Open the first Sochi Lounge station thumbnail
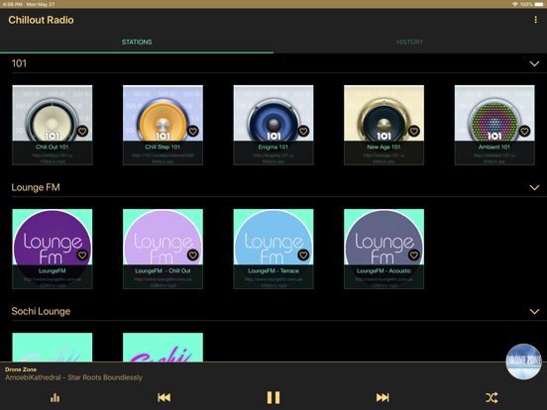The height and width of the screenshot is (410, 547). tap(53, 348)
